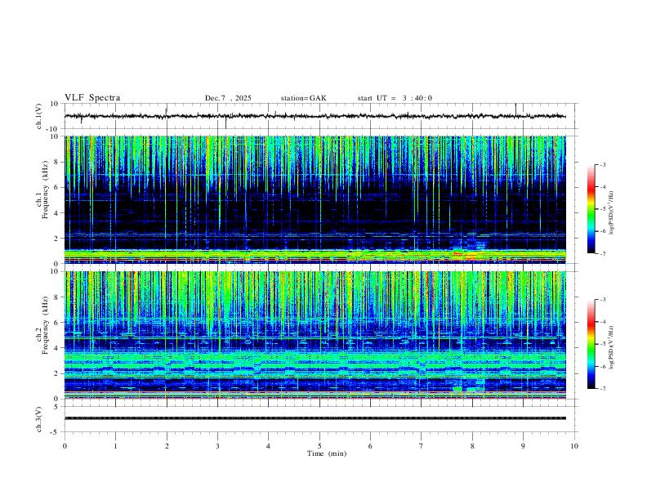Click the "VLF Spectra" title text
647x500 pixels.
coord(92,98)
